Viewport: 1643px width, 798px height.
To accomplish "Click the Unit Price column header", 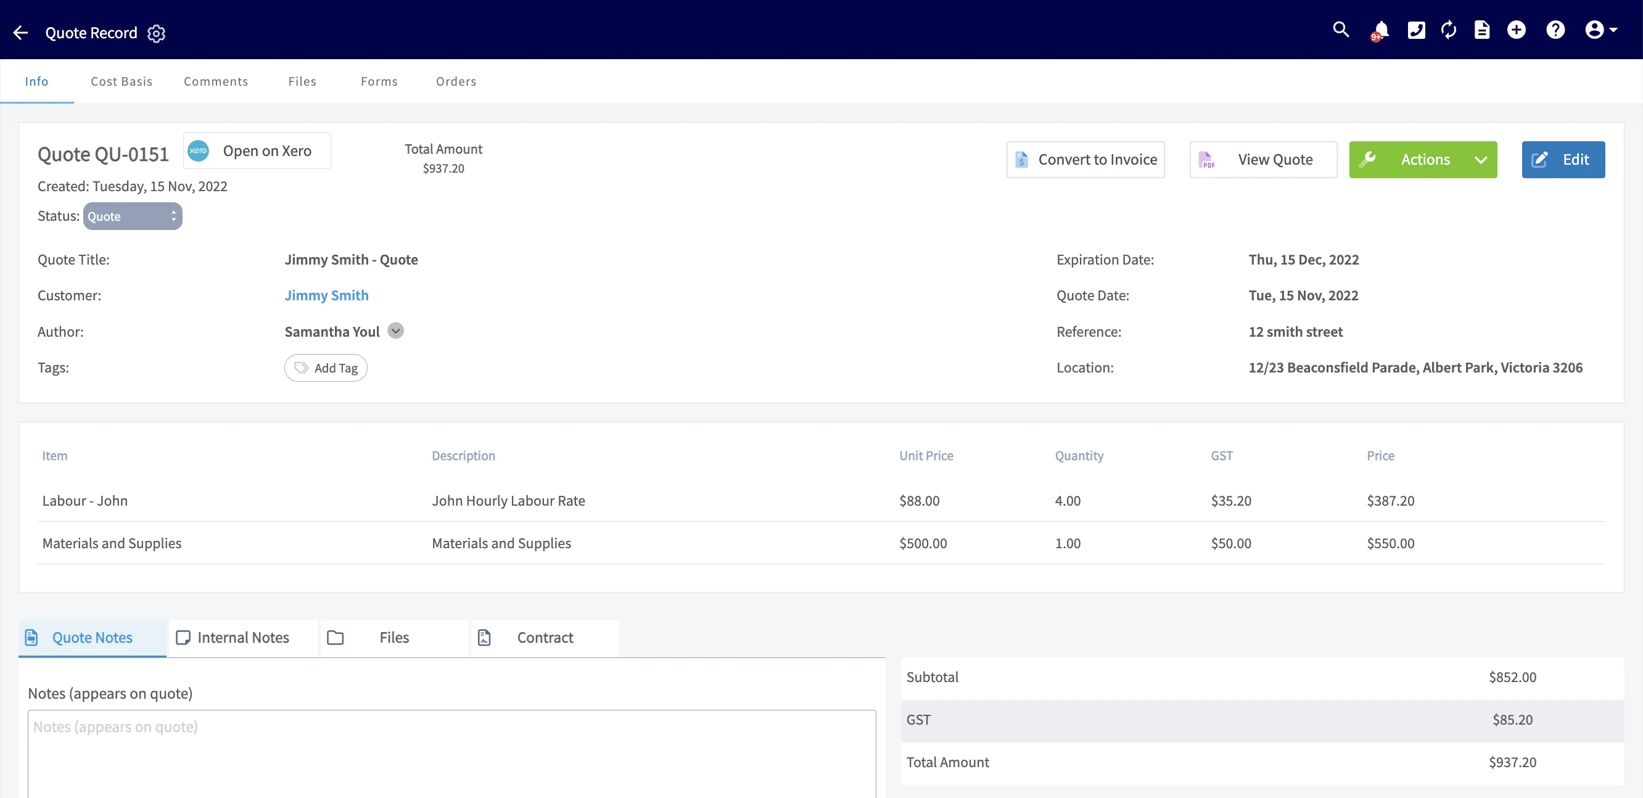I will [x=926, y=456].
